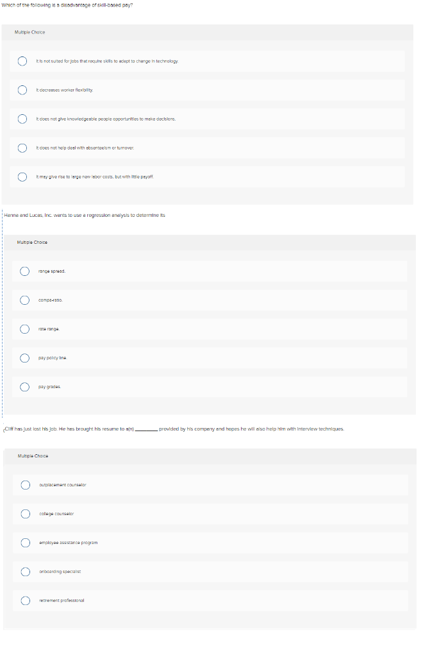Click first question's Multiple Choice header
The height and width of the screenshot is (657, 421).
pyautogui.click(x=29, y=32)
